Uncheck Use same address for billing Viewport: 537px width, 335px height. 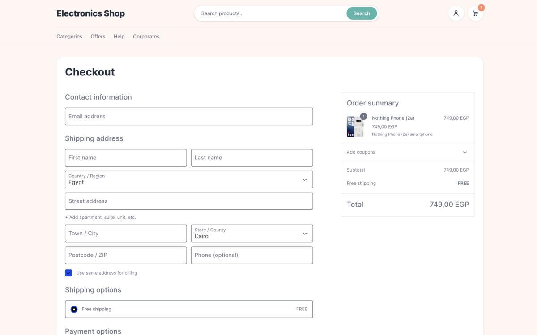coord(68,273)
